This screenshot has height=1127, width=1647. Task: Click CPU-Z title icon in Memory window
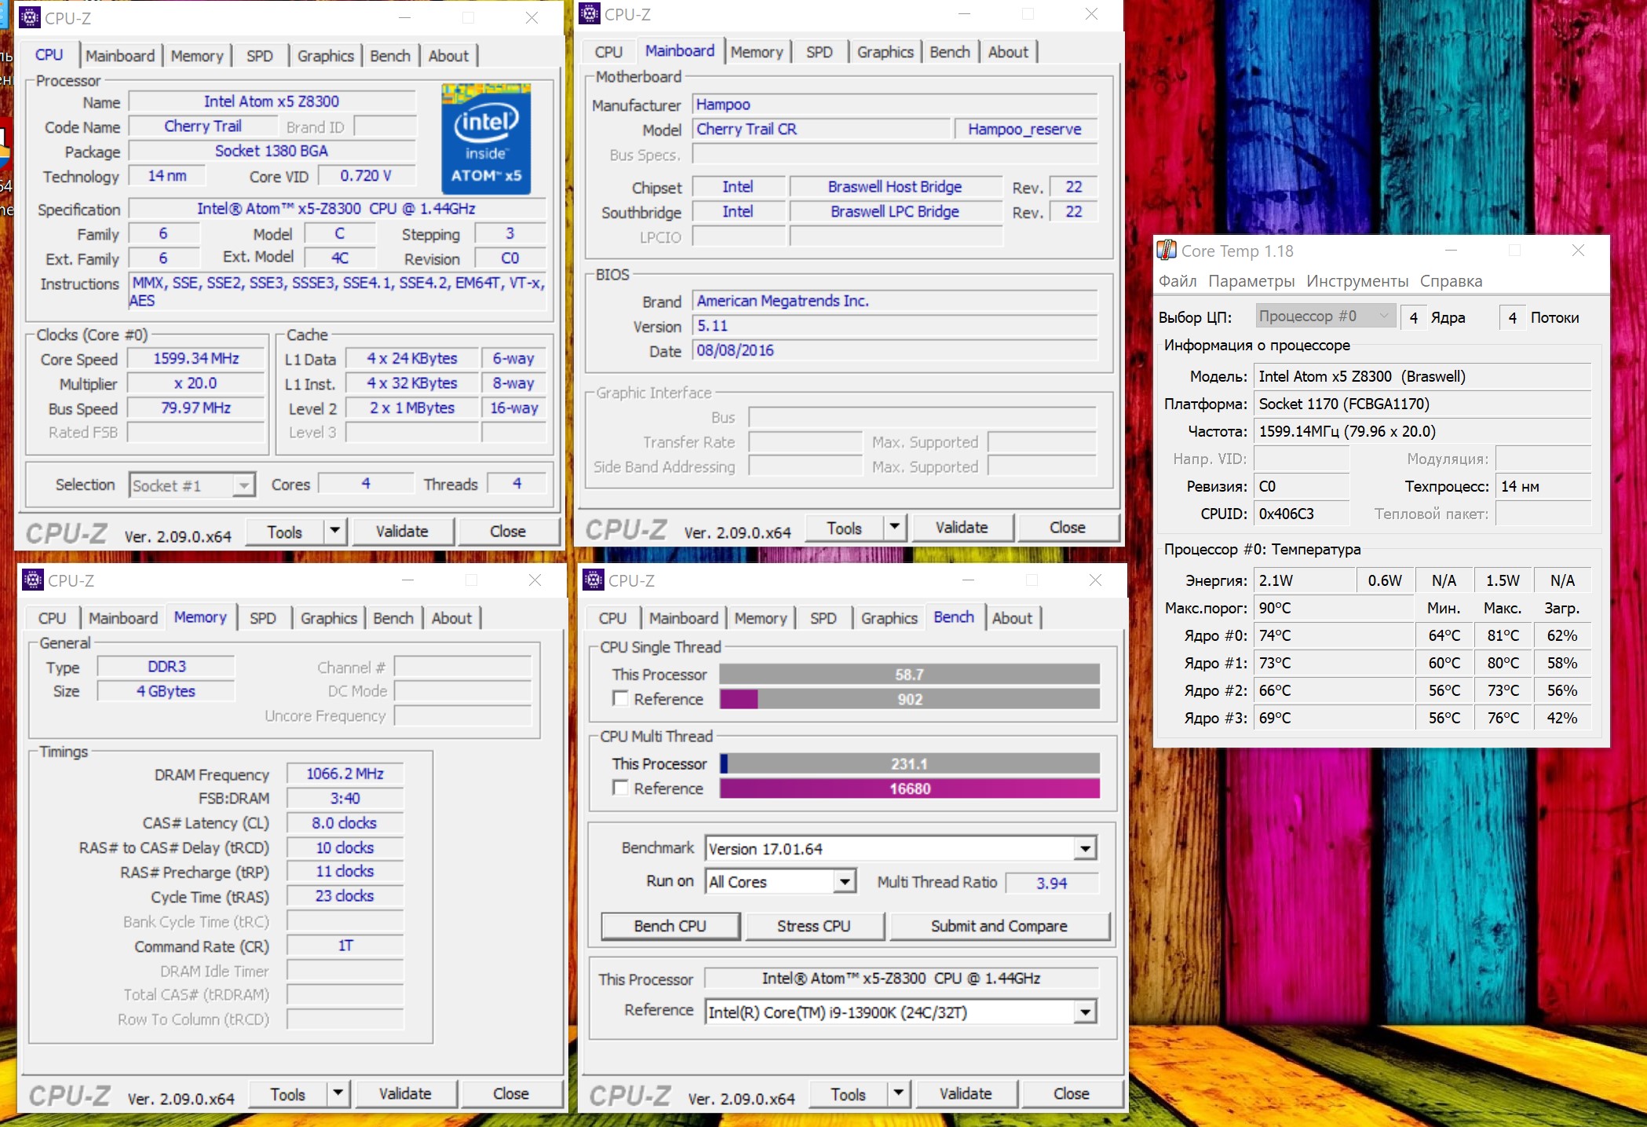pyautogui.click(x=32, y=580)
